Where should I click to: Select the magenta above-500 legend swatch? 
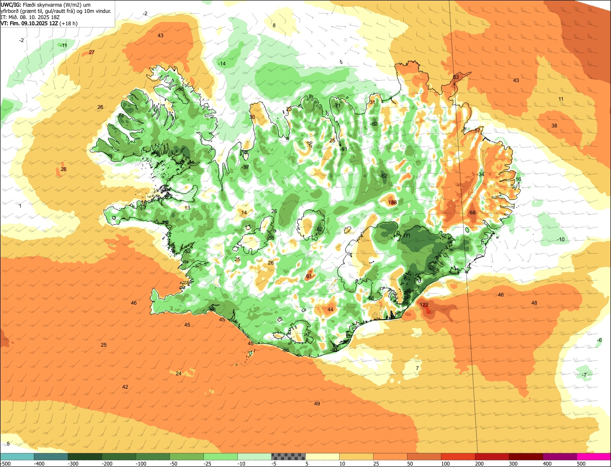tap(593, 456)
